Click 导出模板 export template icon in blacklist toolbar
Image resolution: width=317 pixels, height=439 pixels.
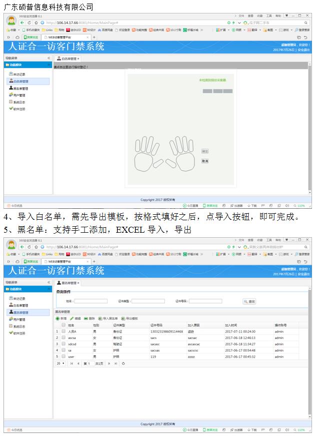123,318
